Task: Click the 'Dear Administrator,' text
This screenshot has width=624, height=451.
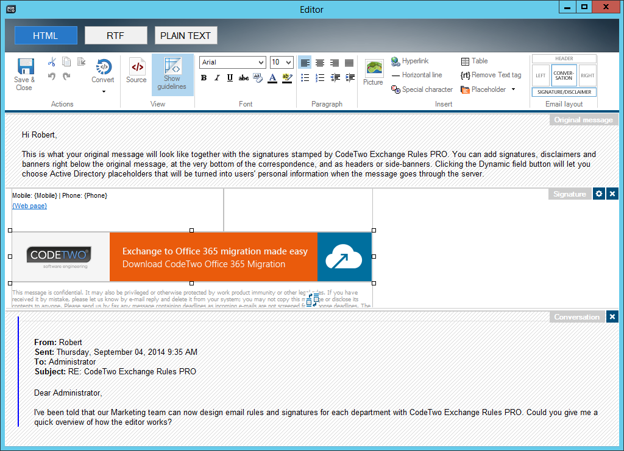Action: (68, 393)
